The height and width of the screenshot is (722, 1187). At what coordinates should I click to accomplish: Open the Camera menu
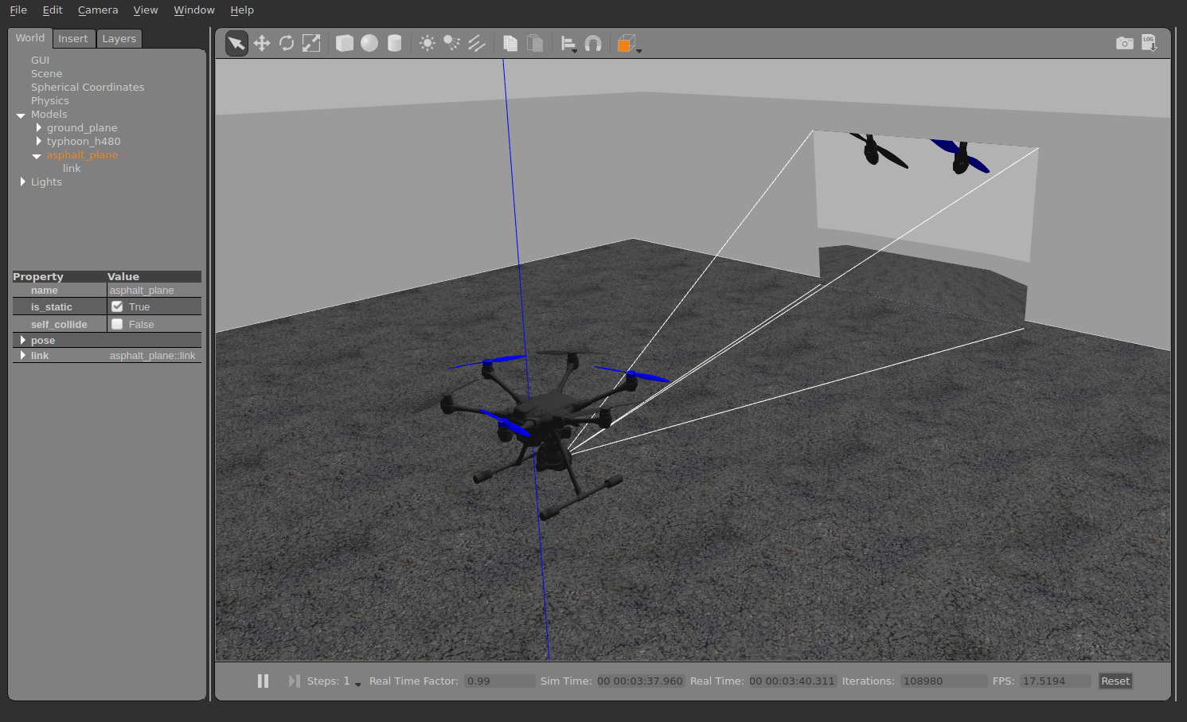[97, 10]
